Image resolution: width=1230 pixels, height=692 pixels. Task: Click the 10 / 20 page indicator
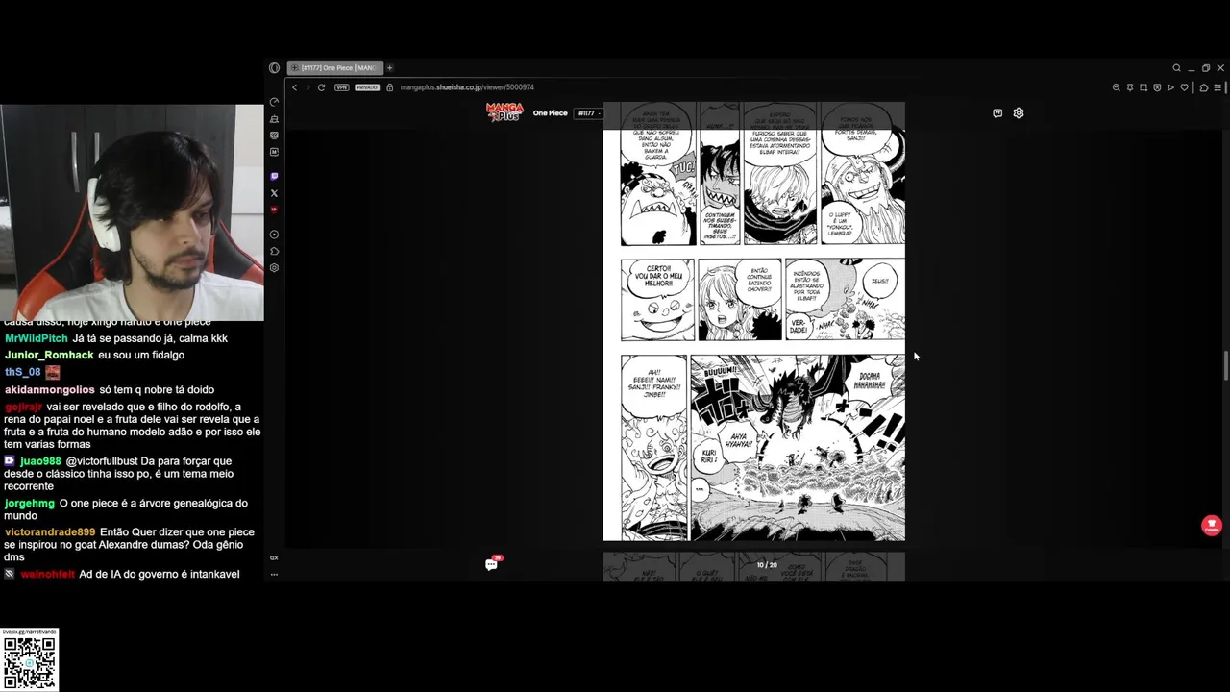coord(767,565)
